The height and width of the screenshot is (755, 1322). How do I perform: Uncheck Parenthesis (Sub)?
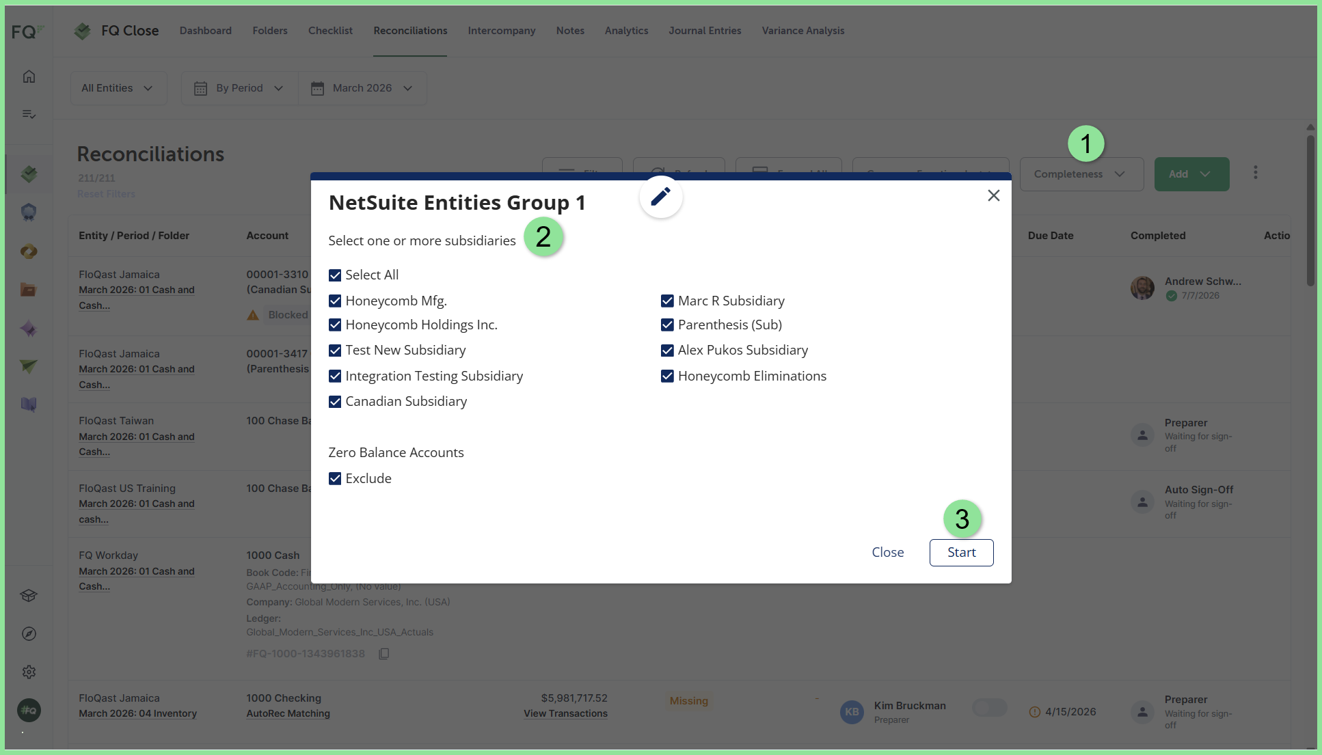coord(667,325)
